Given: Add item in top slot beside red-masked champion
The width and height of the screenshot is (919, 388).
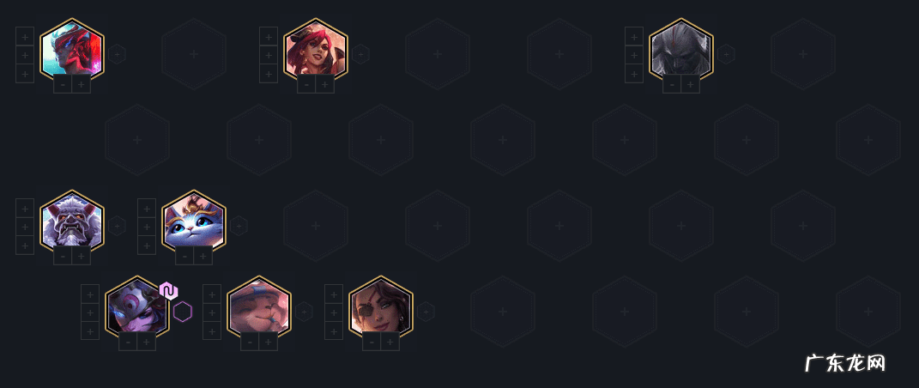Looking at the screenshot, I should [x=25, y=36].
